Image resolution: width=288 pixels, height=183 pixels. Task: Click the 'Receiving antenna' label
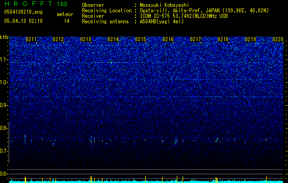(x=105, y=22)
